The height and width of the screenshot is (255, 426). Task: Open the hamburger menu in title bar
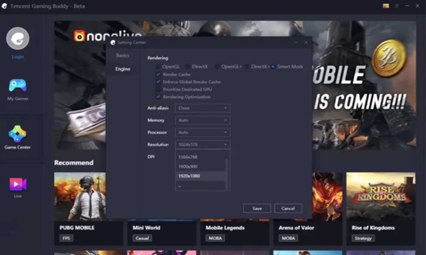click(397, 6)
